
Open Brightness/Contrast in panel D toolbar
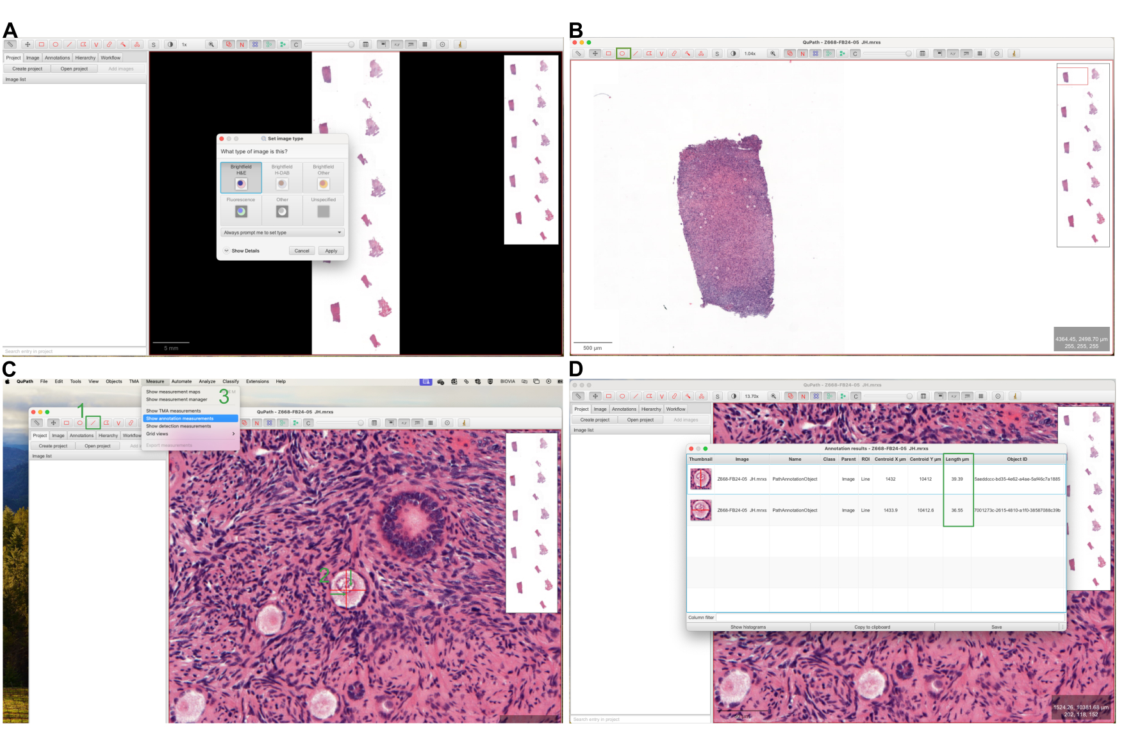[x=734, y=396]
